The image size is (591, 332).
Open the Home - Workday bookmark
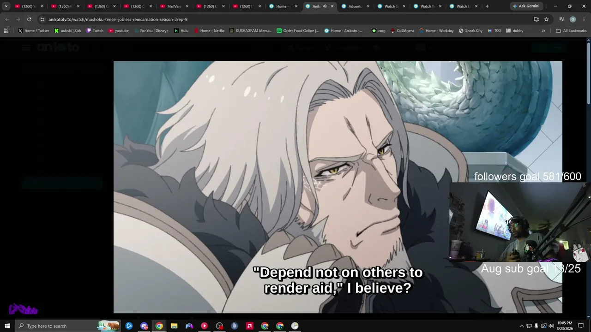[x=436, y=31]
